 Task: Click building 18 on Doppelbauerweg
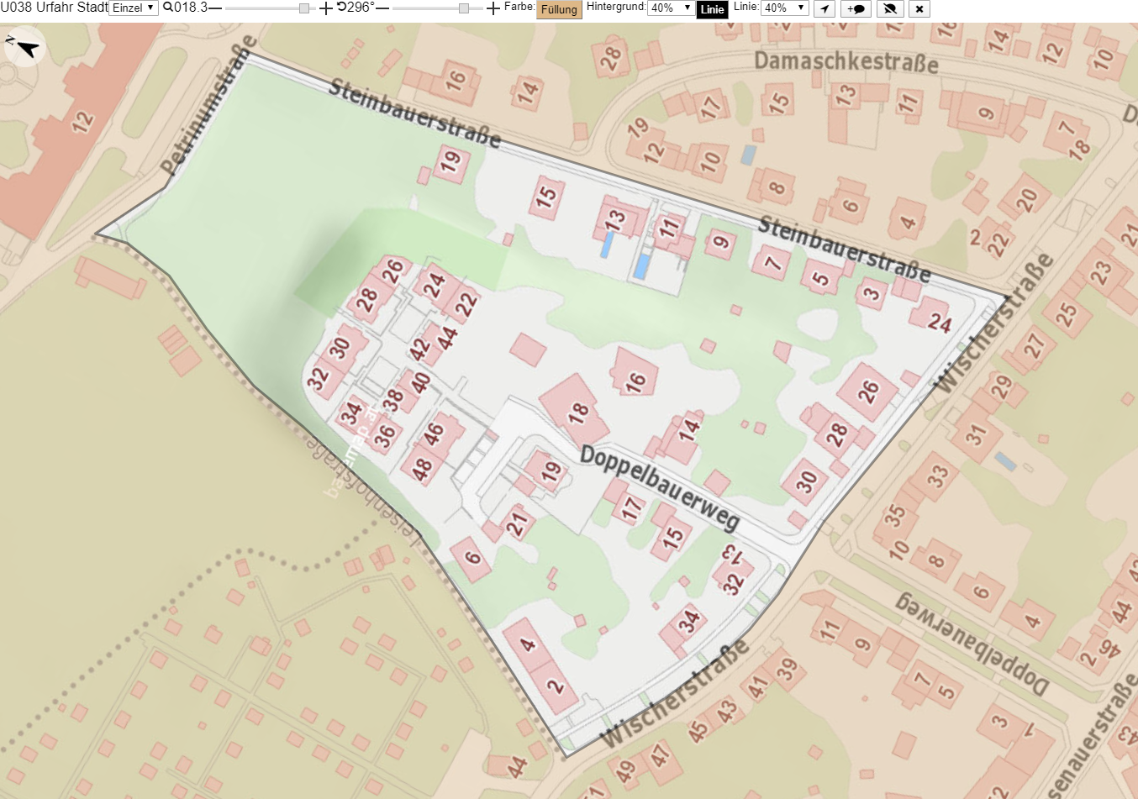point(573,410)
